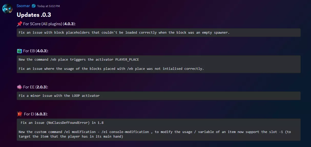Click the pink EE emoji icon

[x=19, y=87]
